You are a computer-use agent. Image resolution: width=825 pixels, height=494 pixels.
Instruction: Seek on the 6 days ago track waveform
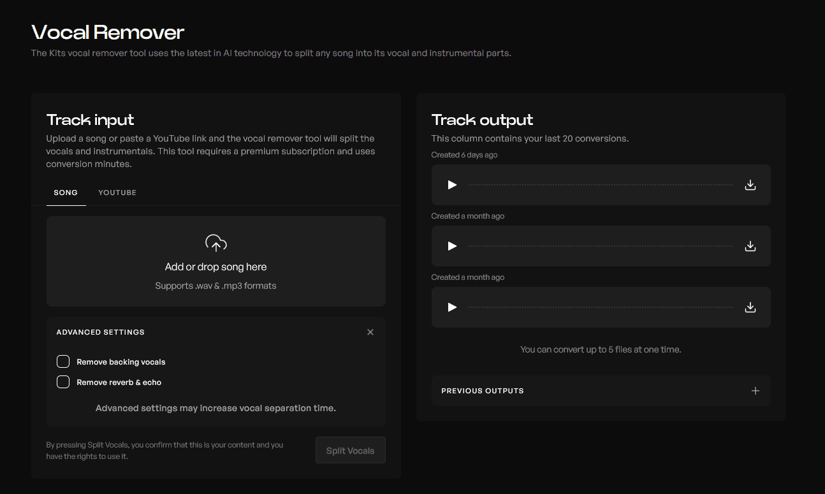point(601,185)
